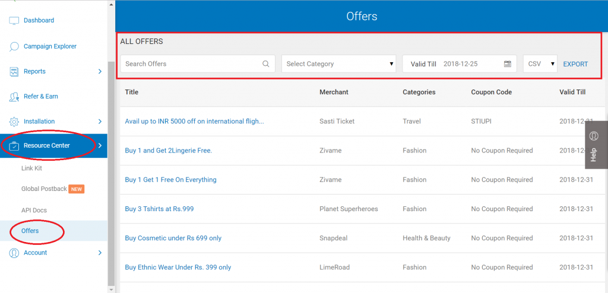Click the Valid Till date 2018-12-25
This screenshot has width=608, height=293.
461,64
